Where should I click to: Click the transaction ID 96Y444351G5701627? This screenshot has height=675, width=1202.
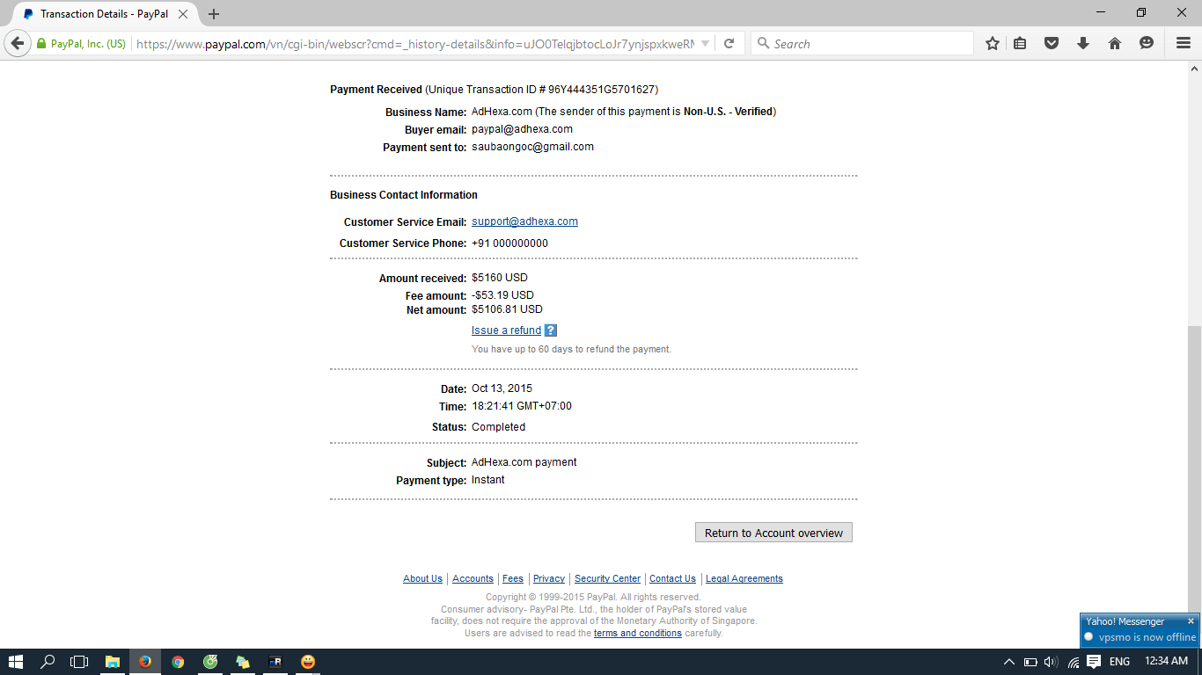(602, 90)
